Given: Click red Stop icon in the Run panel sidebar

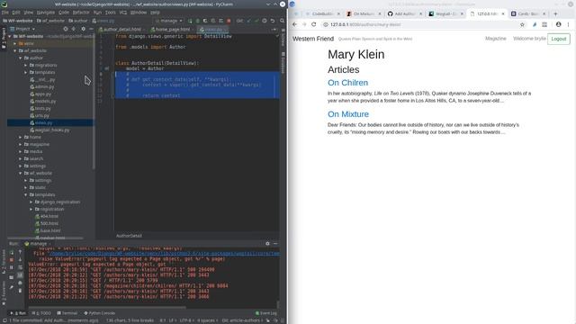Looking at the screenshot, I should click(x=12, y=260).
